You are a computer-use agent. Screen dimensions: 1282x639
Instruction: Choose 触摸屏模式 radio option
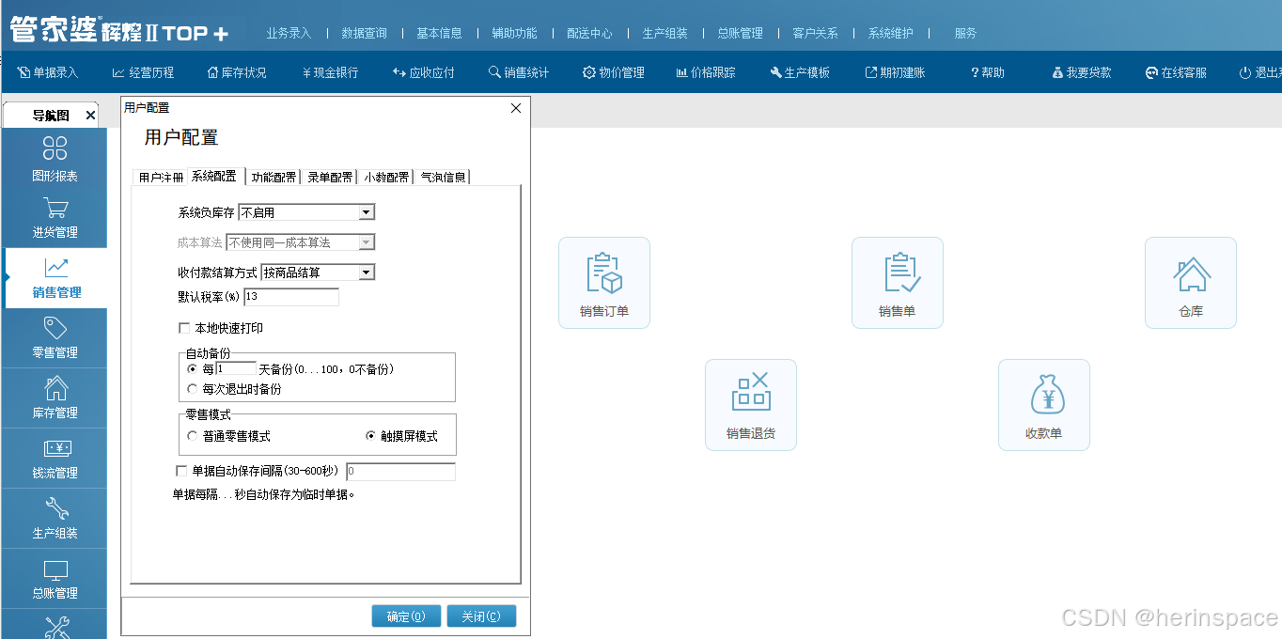point(371,436)
